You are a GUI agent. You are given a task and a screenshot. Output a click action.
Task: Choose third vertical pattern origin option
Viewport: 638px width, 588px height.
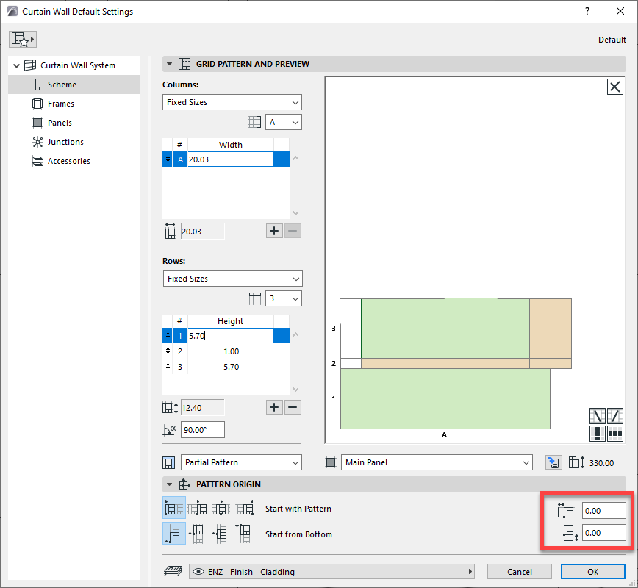click(221, 534)
